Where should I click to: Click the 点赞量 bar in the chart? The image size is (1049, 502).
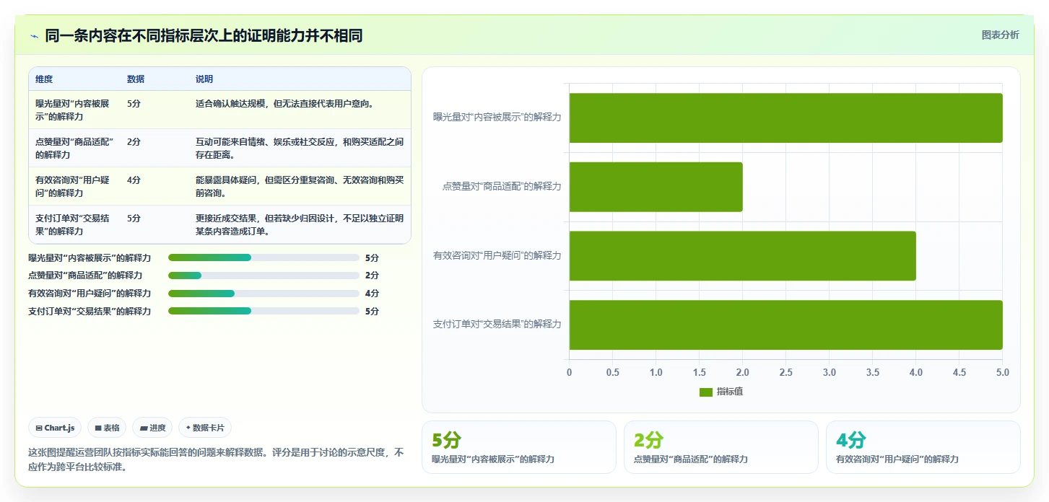pos(656,187)
